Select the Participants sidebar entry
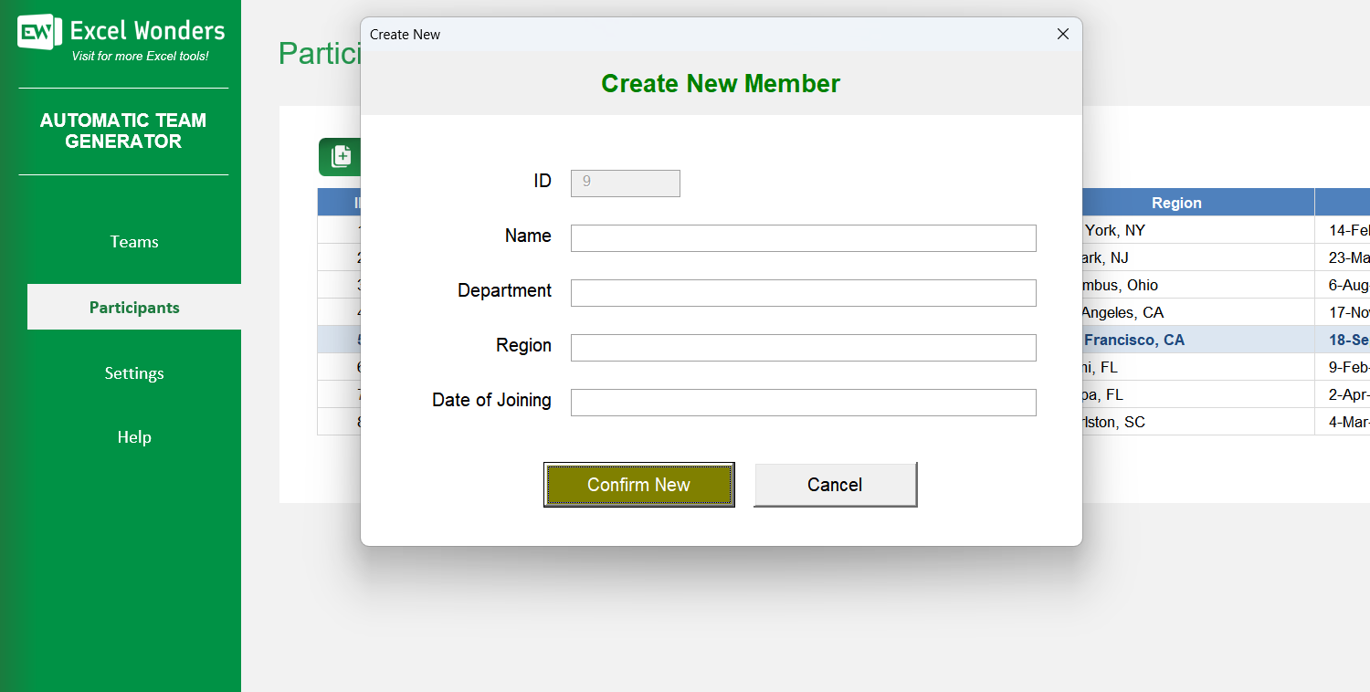The height and width of the screenshot is (692, 1370). (133, 307)
